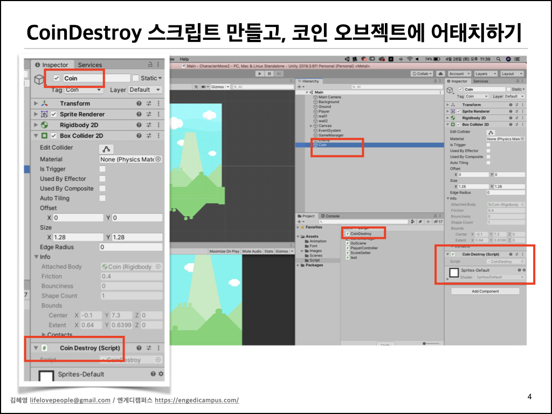Open Rigidbody 2D help icon, enlarged Inspector

(139, 125)
